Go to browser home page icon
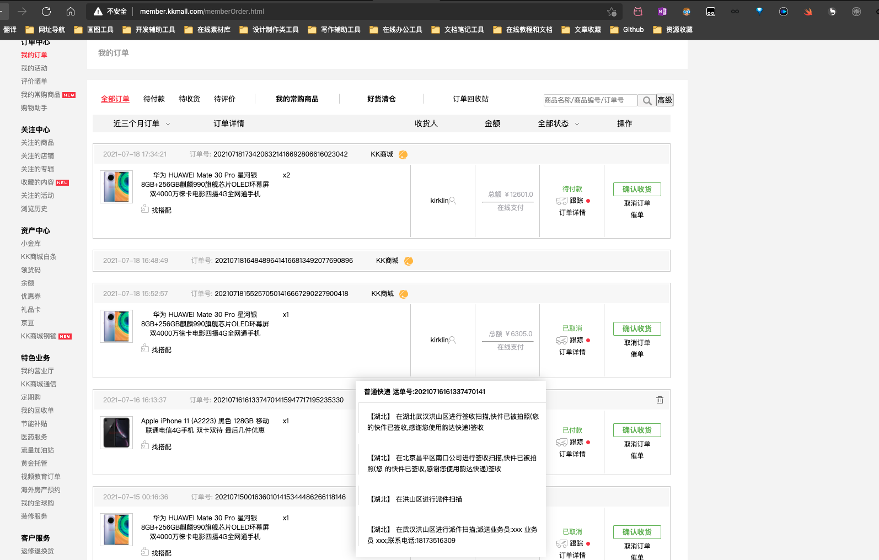The height and width of the screenshot is (560, 879). (71, 11)
